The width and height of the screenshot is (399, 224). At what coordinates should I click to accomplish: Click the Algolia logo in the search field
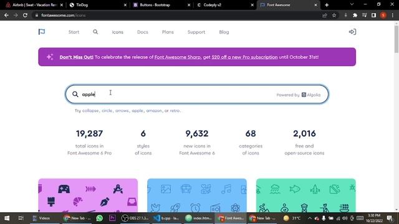(311, 95)
